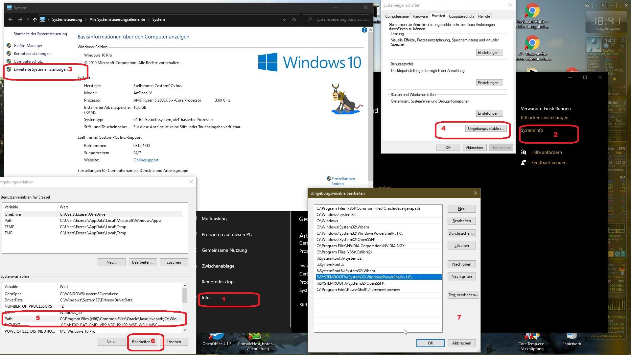Click OK in Systemeigenschaften dialog
The height and width of the screenshot is (355, 631).
point(448,148)
